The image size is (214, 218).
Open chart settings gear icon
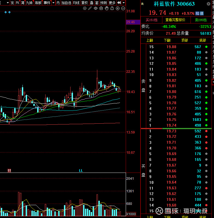click(85, 8)
